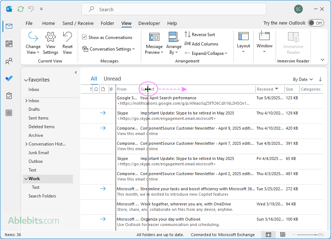
Task: Click the Reset View button
Action: point(67,43)
